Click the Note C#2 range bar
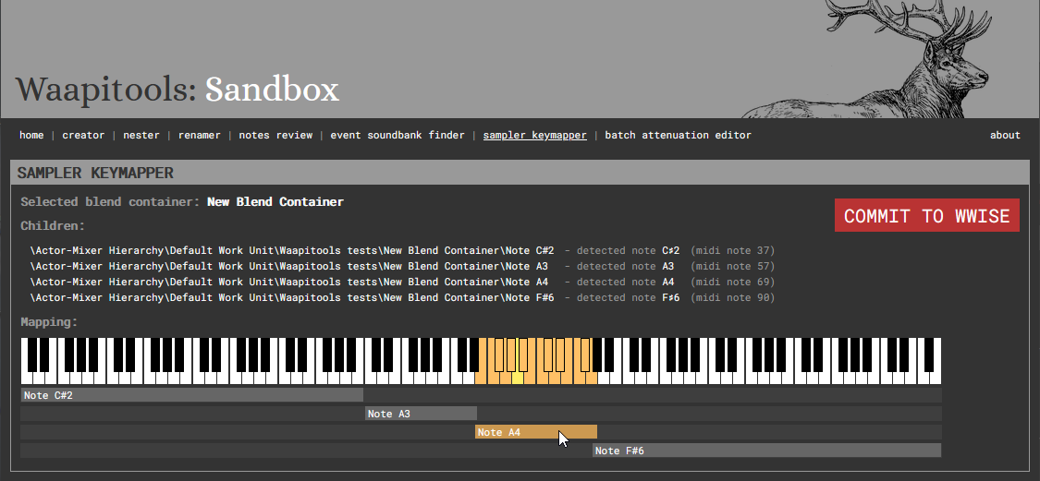 tap(191, 395)
